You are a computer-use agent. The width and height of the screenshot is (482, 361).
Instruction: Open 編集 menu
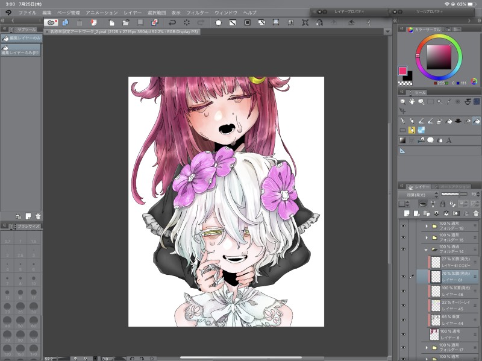(x=47, y=13)
